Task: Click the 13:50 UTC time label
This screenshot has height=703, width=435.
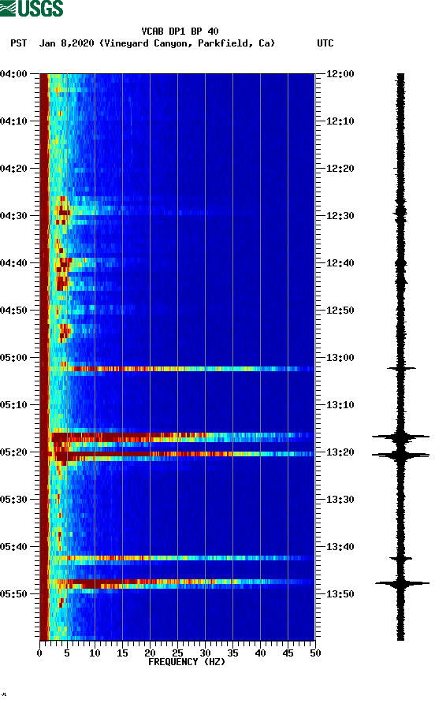Action: pos(340,594)
